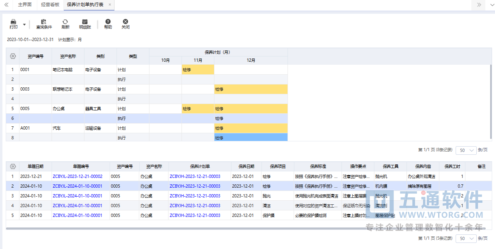
Task: Click the Print (打印) toolbar icon
Action: click(13, 24)
